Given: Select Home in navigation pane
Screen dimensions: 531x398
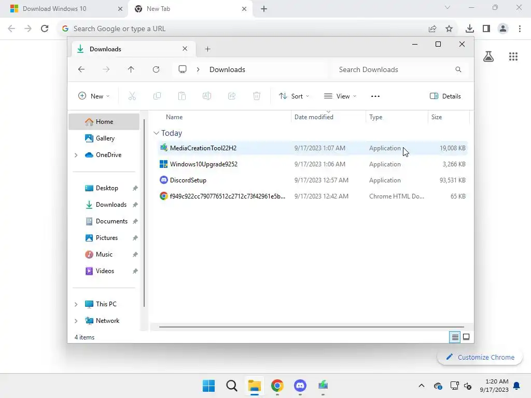Looking at the screenshot, I should 104,122.
